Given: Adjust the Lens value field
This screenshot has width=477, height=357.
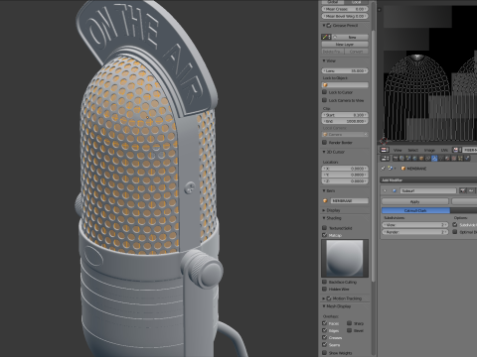Looking at the screenshot, I should [345, 70].
